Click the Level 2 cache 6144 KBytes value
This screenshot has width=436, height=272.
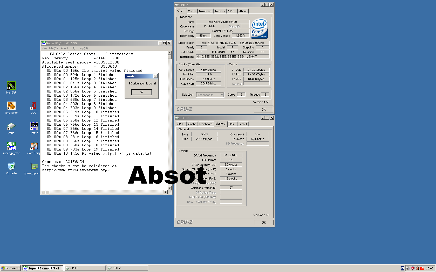coord(256,79)
